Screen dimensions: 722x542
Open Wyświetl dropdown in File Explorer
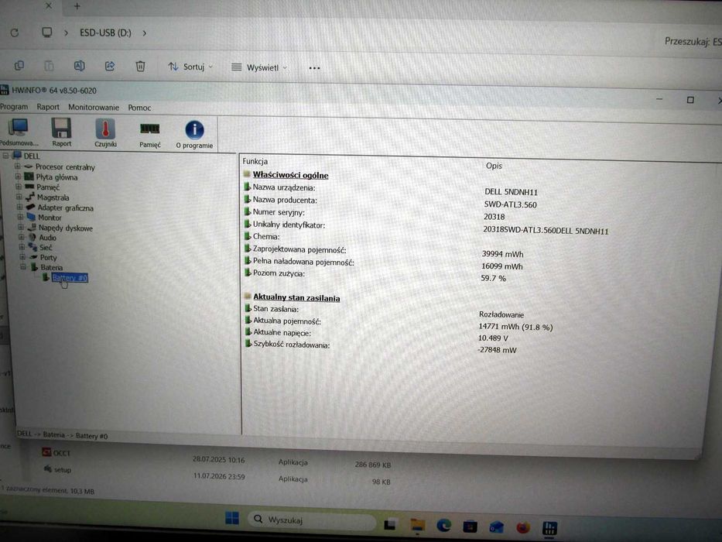click(x=258, y=68)
